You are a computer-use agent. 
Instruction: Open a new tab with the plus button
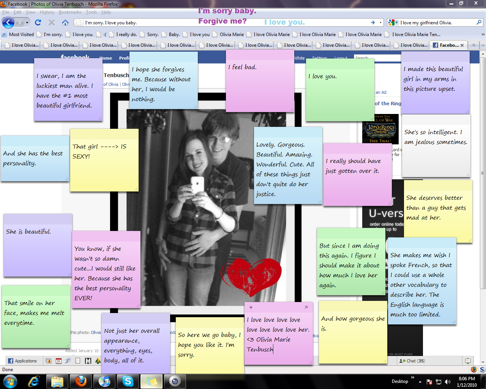pyautogui.click(x=473, y=45)
